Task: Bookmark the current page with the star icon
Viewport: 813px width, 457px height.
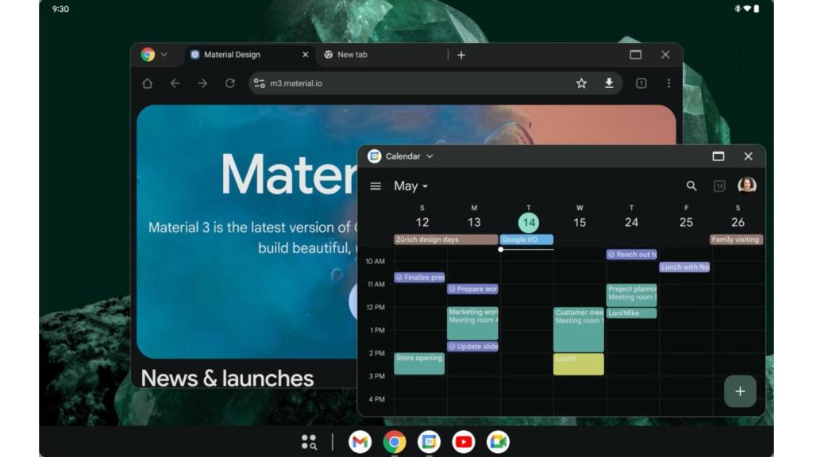Action: 580,83
